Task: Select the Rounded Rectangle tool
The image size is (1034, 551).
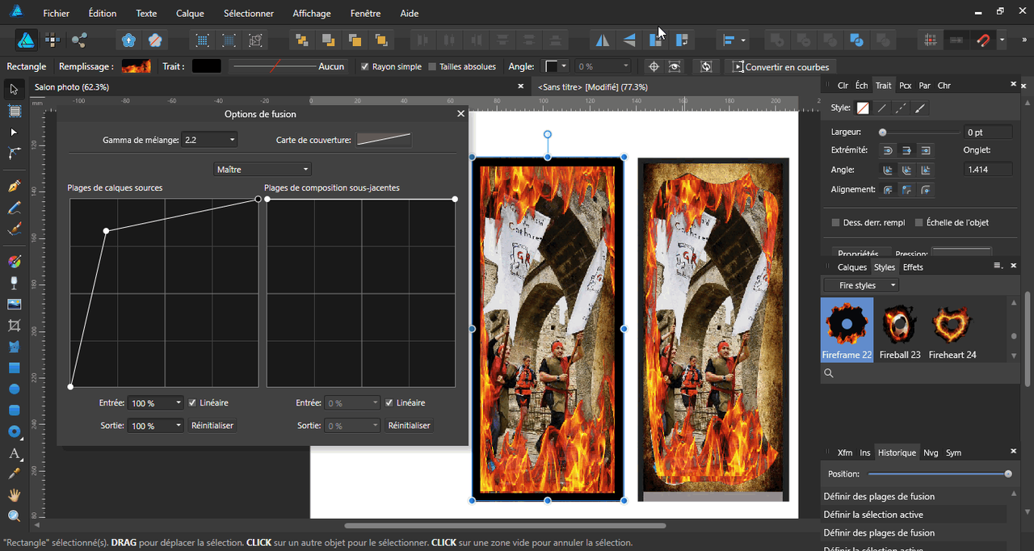Action: tap(14, 410)
